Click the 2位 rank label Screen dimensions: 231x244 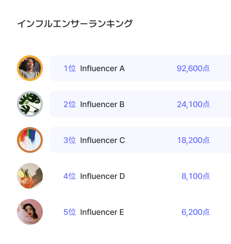(x=70, y=104)
